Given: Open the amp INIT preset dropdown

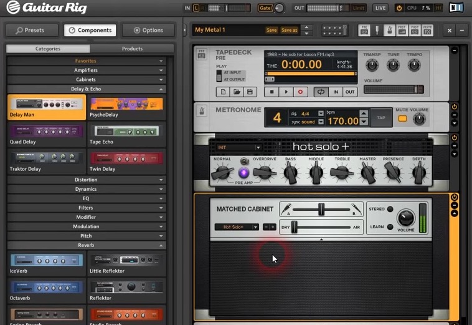Looking at the screenshot, I should (x=238, y=147).
